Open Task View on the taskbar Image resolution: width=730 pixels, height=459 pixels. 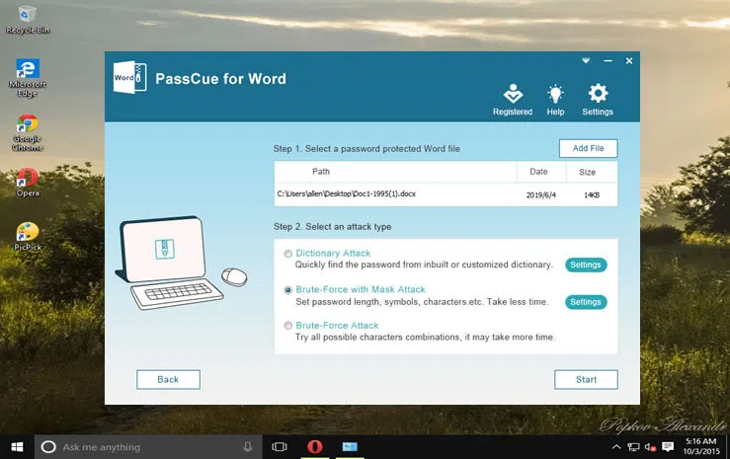[x=280, y=447]
